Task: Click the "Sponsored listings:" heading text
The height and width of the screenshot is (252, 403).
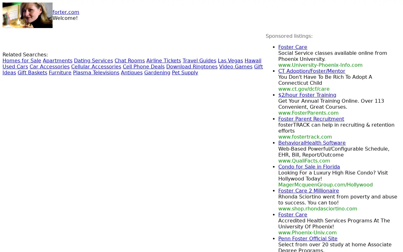Action: click(x=289, y=36)
